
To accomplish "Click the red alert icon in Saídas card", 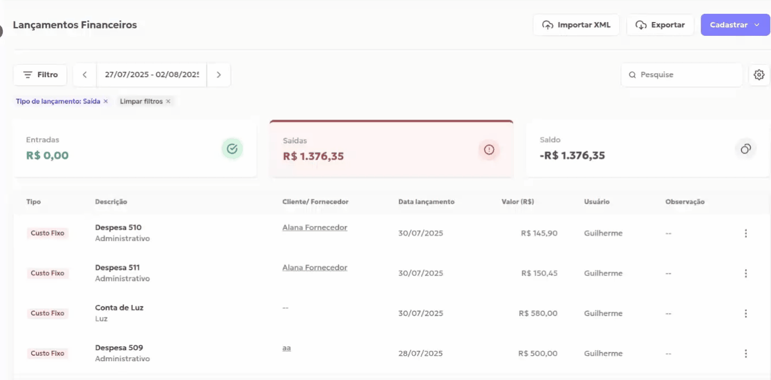I will (x=489, y=149).
